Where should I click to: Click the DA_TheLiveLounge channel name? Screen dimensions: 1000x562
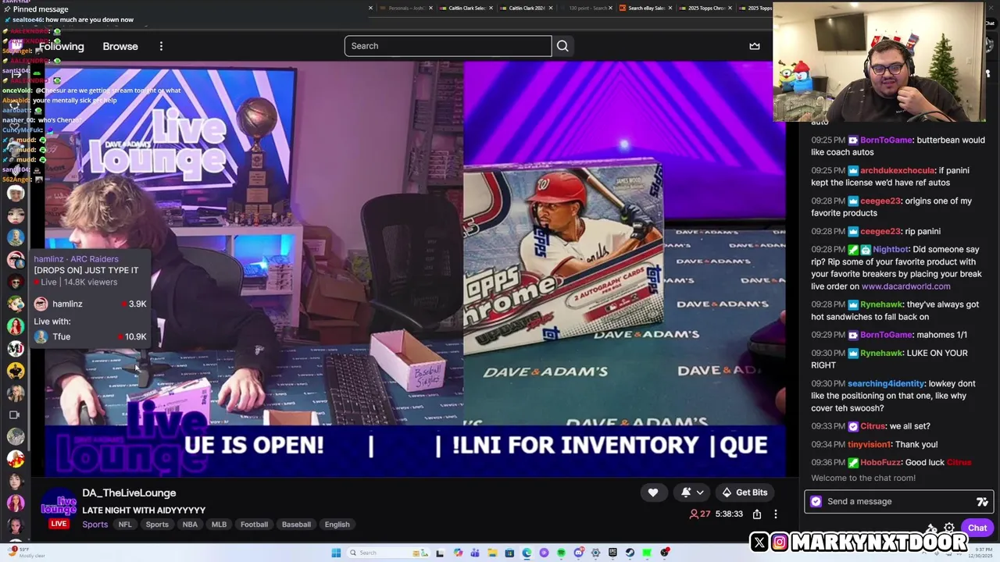(129, 493)
